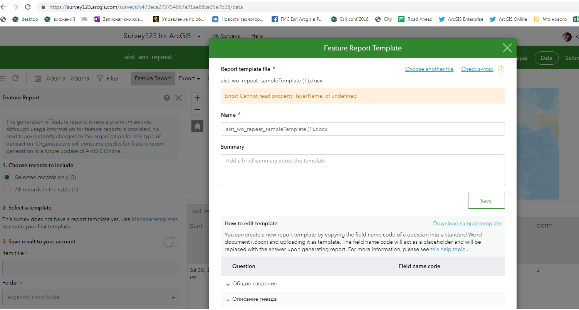
Task: Toggle 'Save result to your account' switch
Action: 171,242
